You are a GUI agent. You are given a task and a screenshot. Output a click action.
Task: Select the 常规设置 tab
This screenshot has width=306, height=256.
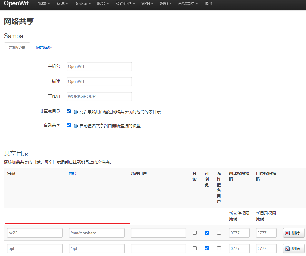[17, 48]
